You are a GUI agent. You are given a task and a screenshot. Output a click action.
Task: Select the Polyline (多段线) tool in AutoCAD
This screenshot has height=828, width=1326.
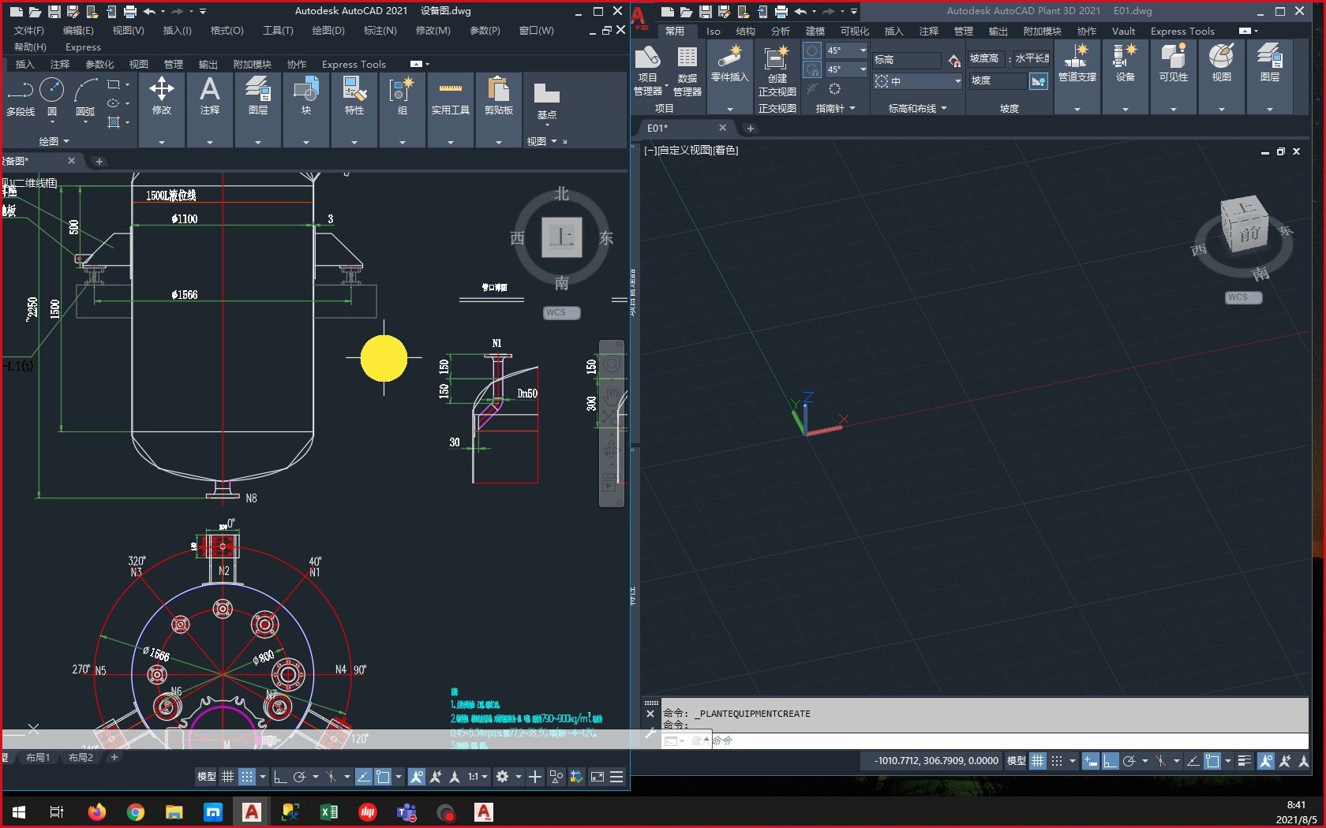(x=21, y=97)
